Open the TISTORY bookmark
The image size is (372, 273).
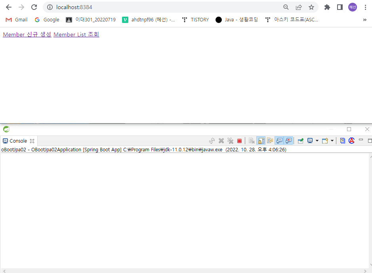tap(195, 20)
